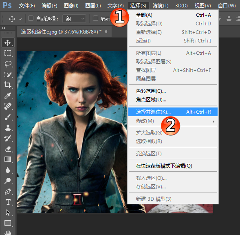Viewport: 240px width, 235px height.
Task: Select the Spot Healing Brush tool
Action: pyautogui.click(x=8, y=106)
